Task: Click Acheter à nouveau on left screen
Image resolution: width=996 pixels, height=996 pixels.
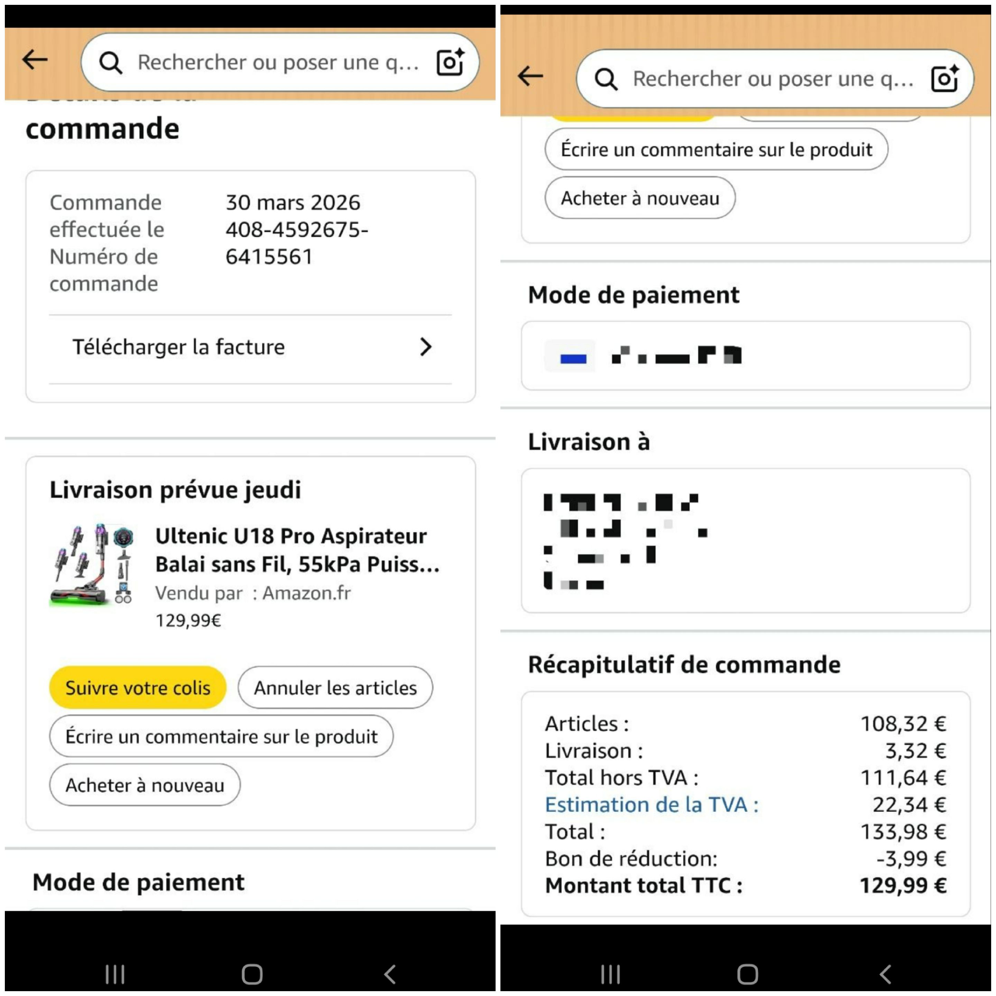Action: 145,785
